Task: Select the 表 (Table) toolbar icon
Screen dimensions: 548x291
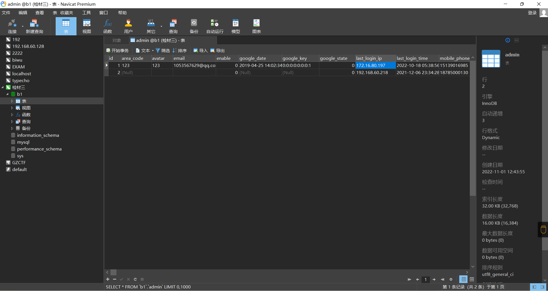Action: (x=66, y=26)
